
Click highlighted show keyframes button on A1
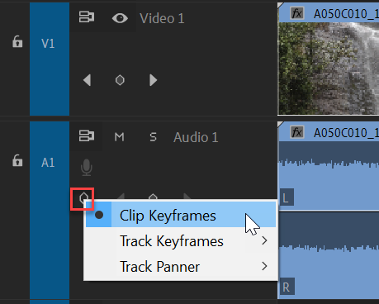pyautogui.click(x=83, y=199)
